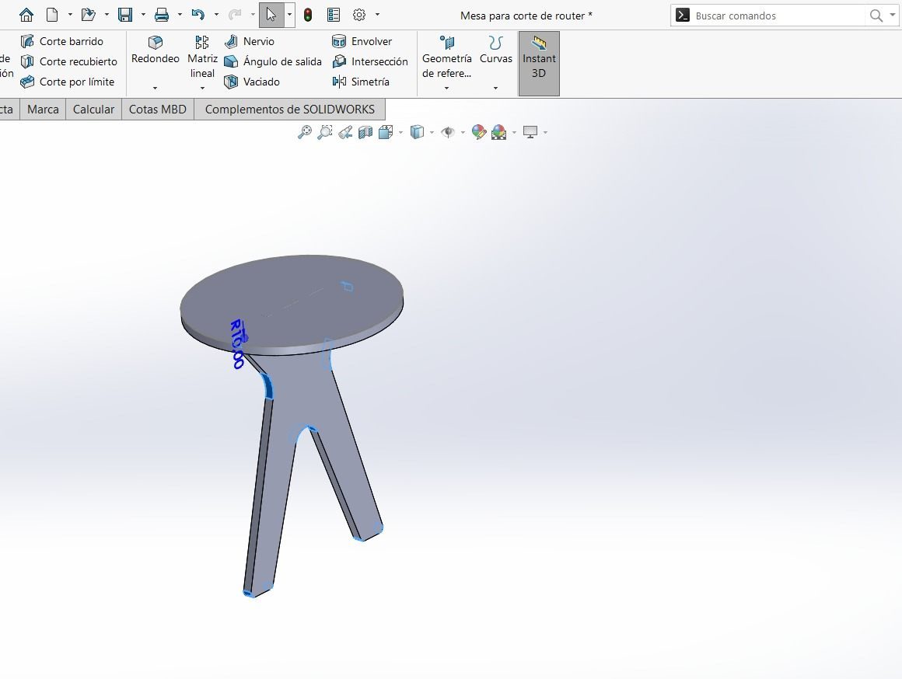902x679 pixels.
Task: Select Corte barrido tool
Action: tap(62, 41)
